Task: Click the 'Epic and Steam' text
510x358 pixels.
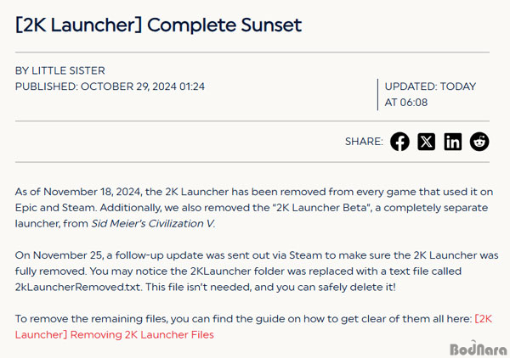Action: point(55,208)
